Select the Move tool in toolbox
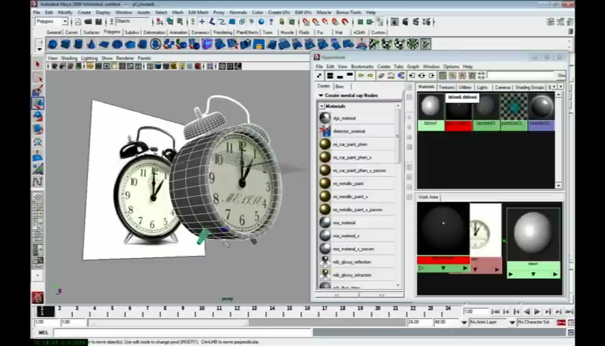Image resolution: width=605 pixels, height=346 pixels. pyautogui.click(x=37, y=103)
